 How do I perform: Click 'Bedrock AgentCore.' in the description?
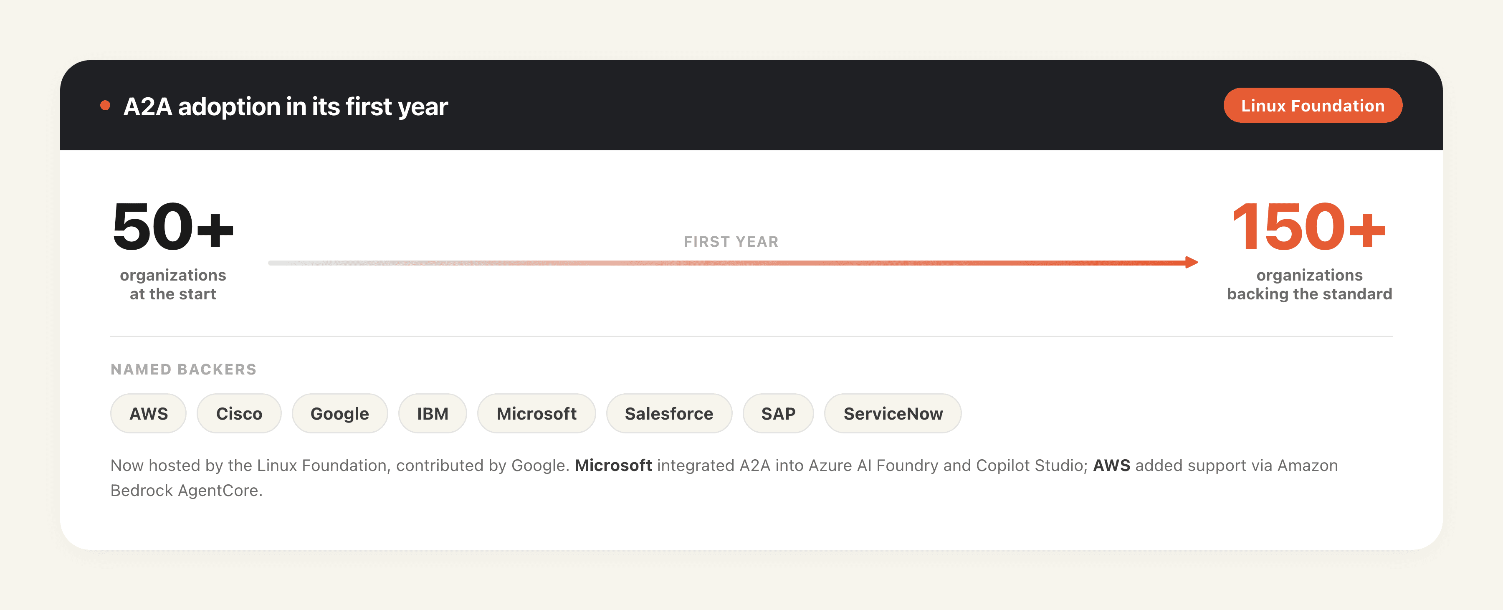pos(186,490)
